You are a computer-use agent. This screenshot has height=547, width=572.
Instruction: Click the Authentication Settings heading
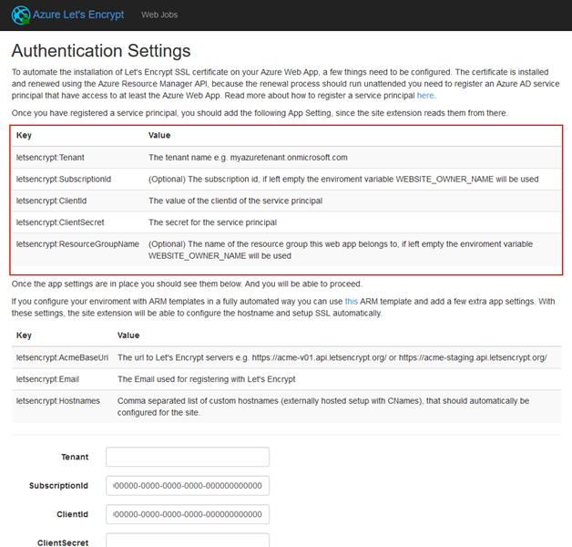click(x=101, y=50)
